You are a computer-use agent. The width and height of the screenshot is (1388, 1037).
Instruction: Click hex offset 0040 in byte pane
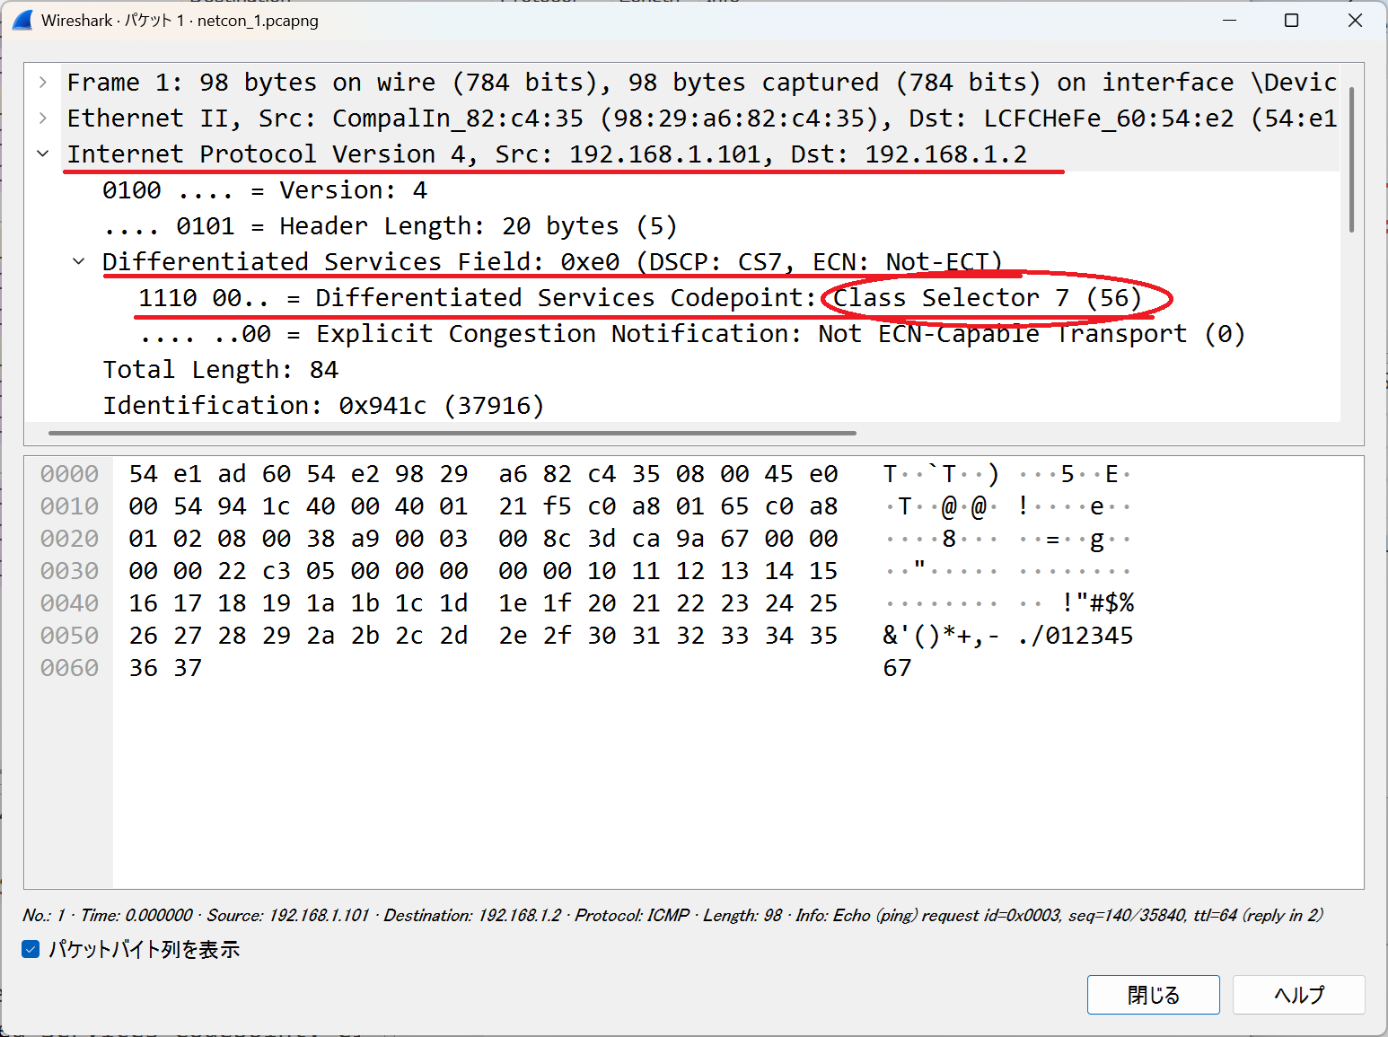(69, 603)
